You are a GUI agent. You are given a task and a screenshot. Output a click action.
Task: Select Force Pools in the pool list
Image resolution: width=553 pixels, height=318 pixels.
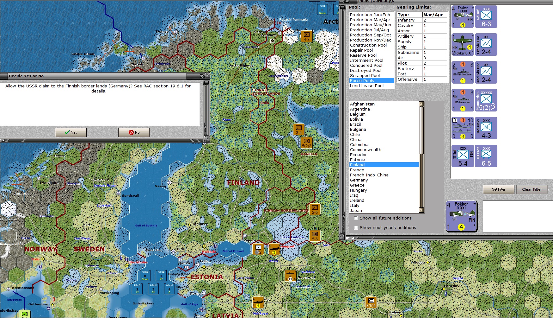(x=372, y=81)
